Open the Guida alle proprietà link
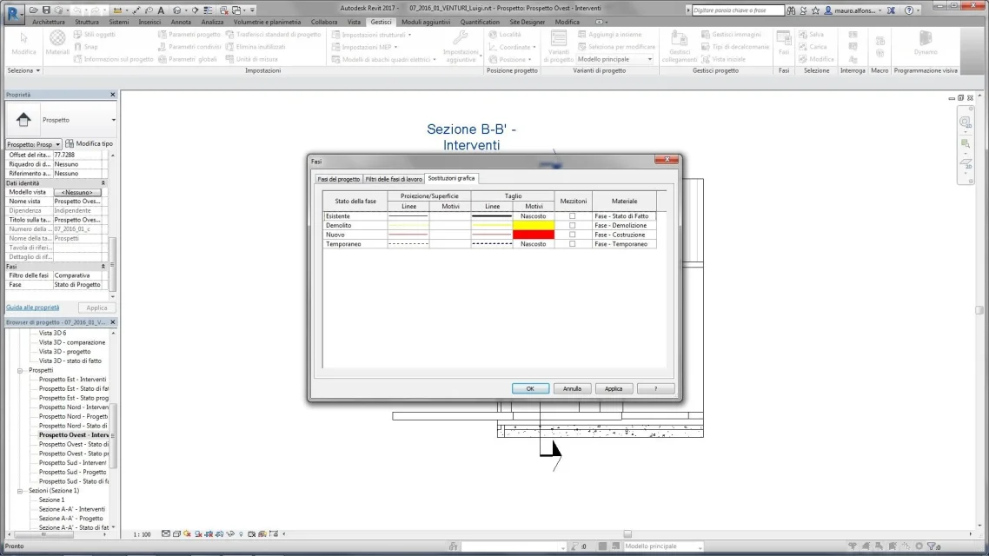The image size is (989, 556). point(33,308)
